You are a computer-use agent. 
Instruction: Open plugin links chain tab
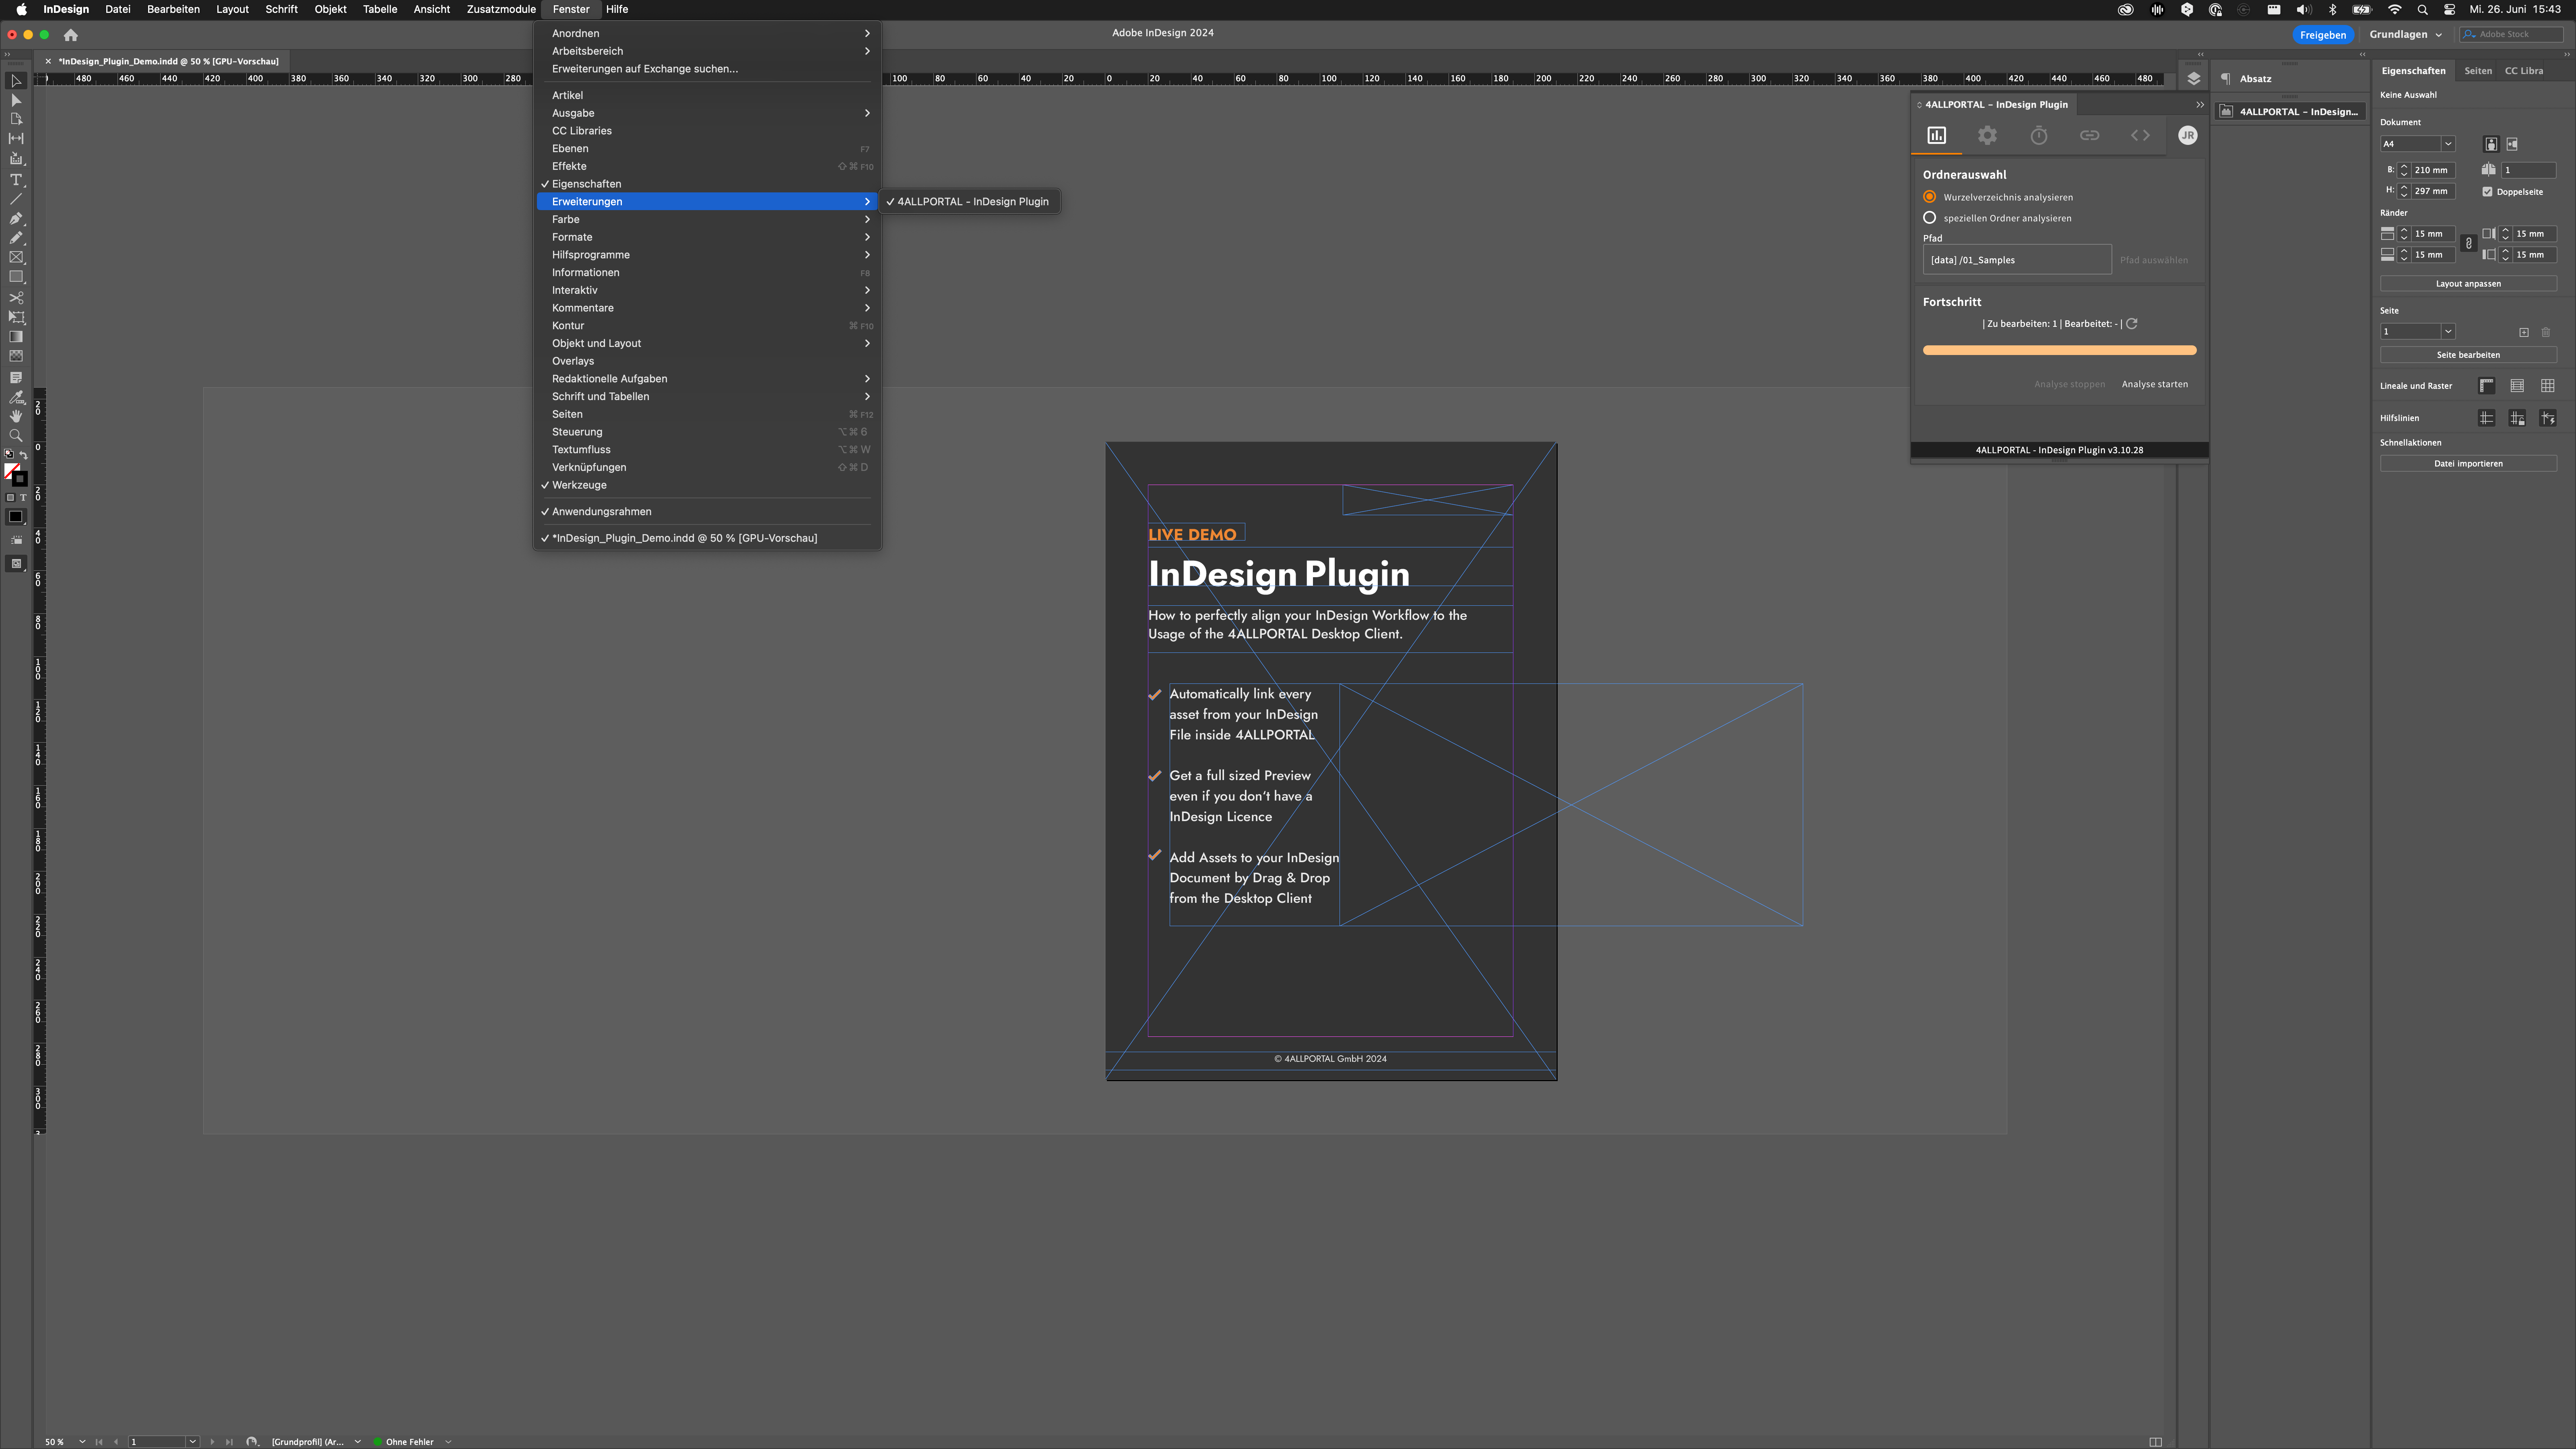[2089, 135]
